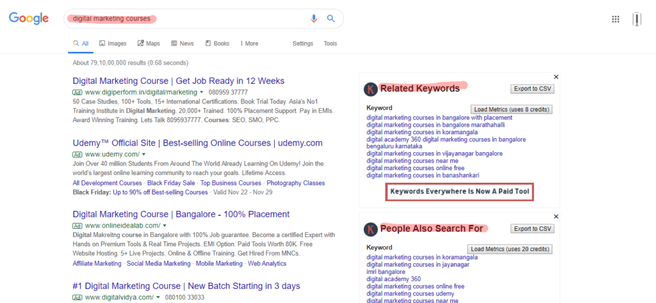Expand the digiperform.in ad URL dropdown arrow
This screenshot has width=656, height=303.
tap(201, 93)
